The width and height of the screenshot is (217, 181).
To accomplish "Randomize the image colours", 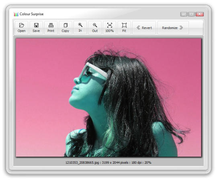I will click(173, 28).
